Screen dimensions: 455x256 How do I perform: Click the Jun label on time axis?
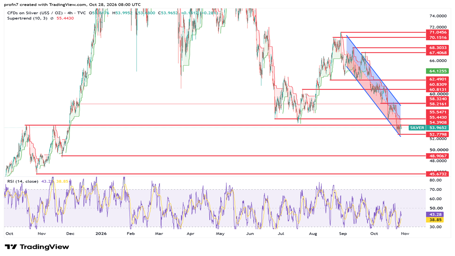point(251,234)
